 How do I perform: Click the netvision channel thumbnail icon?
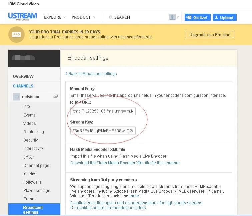[17, 97]
